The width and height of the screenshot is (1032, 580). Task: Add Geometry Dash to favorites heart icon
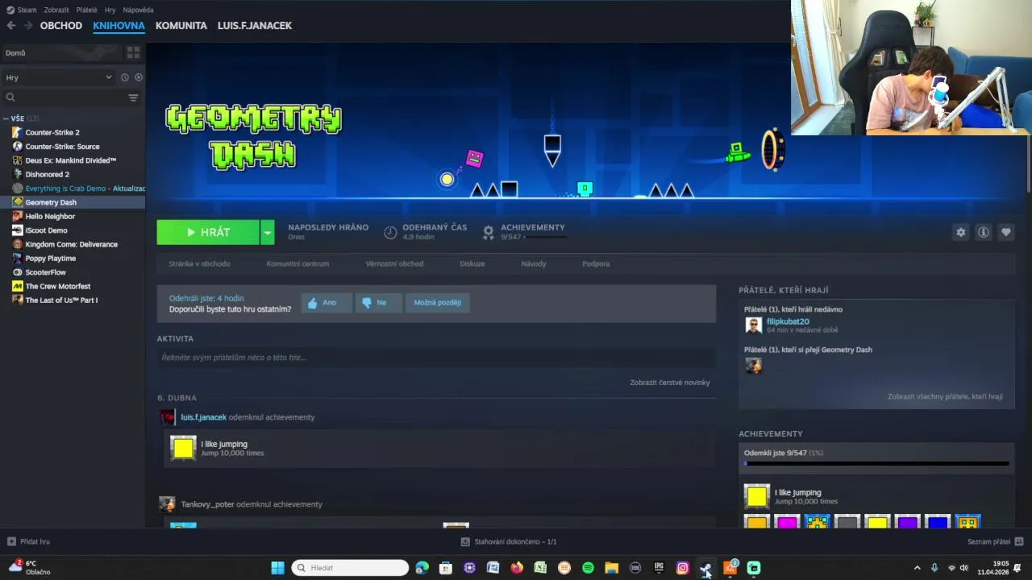point(1005,232)
